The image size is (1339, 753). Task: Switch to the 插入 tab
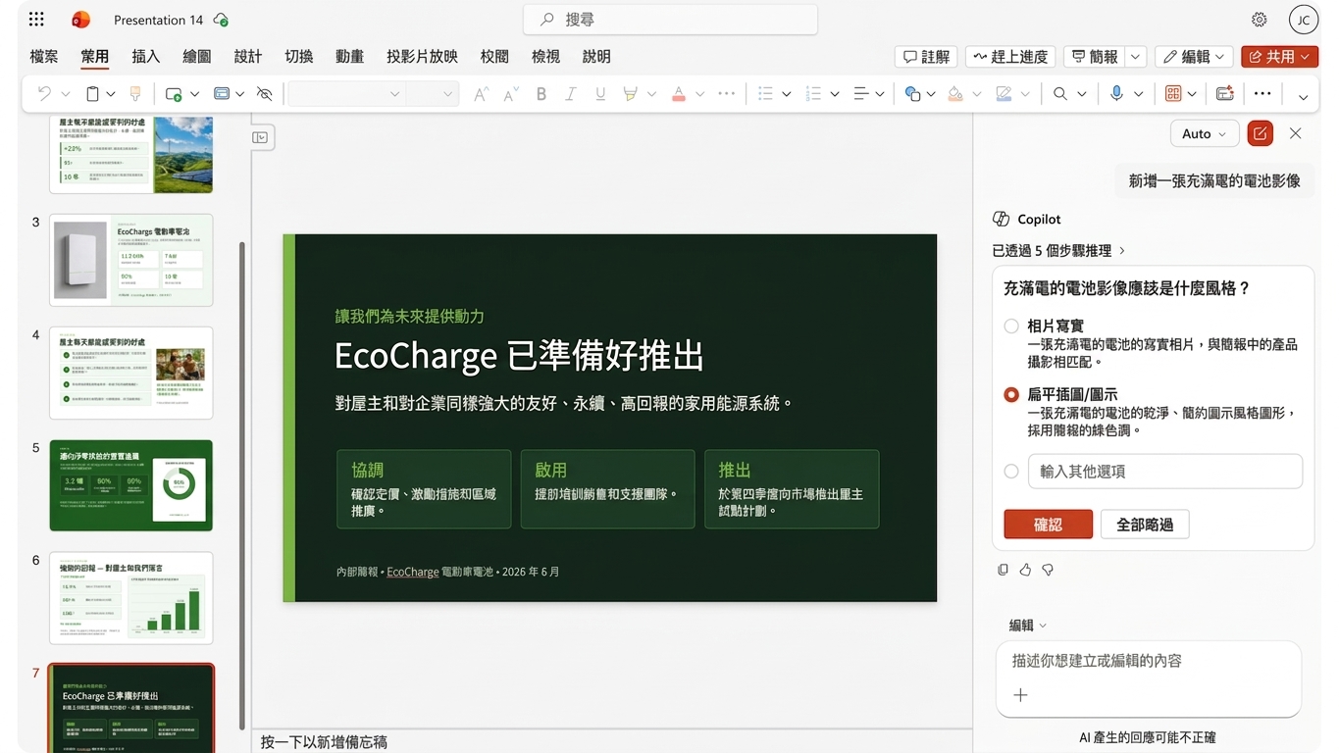[146, 57]
